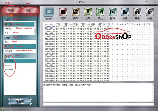158x111 pixels.
Task: Select Other (其它) function row
Action: 19,33
